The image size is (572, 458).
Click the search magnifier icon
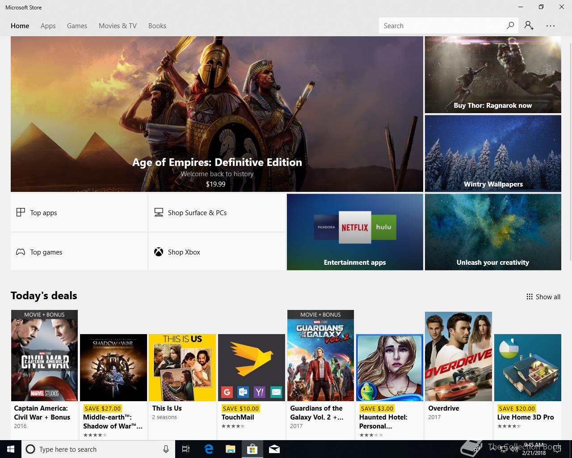pyautogui.click(x=510, y=25)
